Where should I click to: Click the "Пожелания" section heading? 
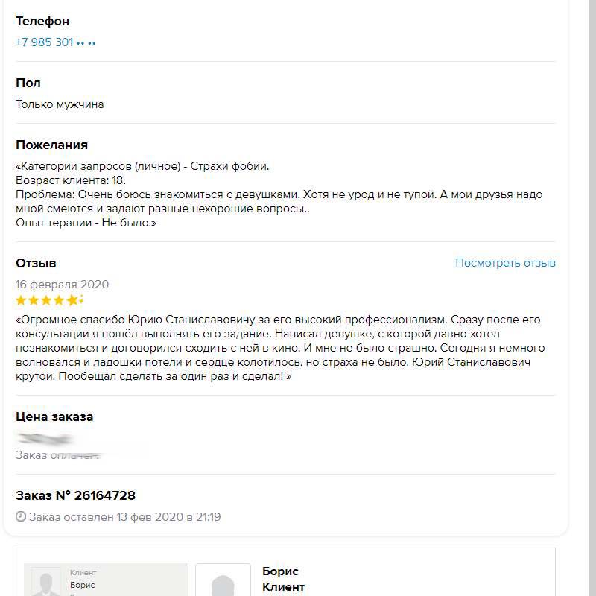tap(51, 145)
